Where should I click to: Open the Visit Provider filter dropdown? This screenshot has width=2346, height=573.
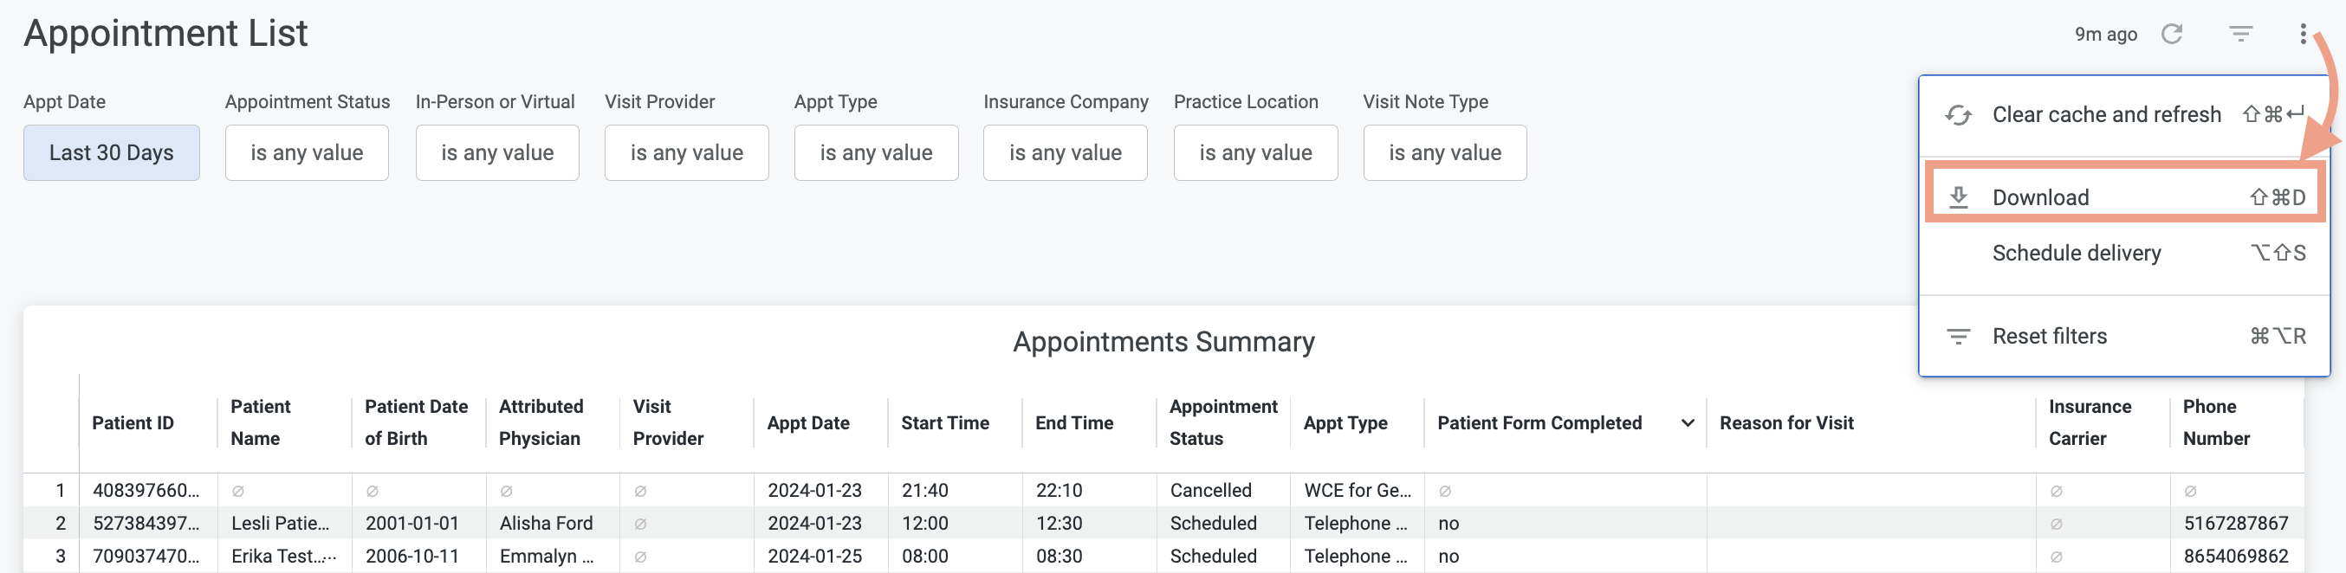[x=687, y=151]
